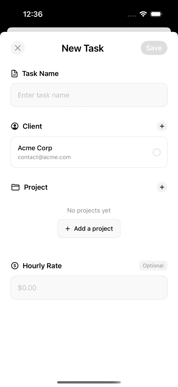Viewport: 178px width, 387px height.
Task: Collapse the Hourly Rate section header
Action: (x=42, y=266)
